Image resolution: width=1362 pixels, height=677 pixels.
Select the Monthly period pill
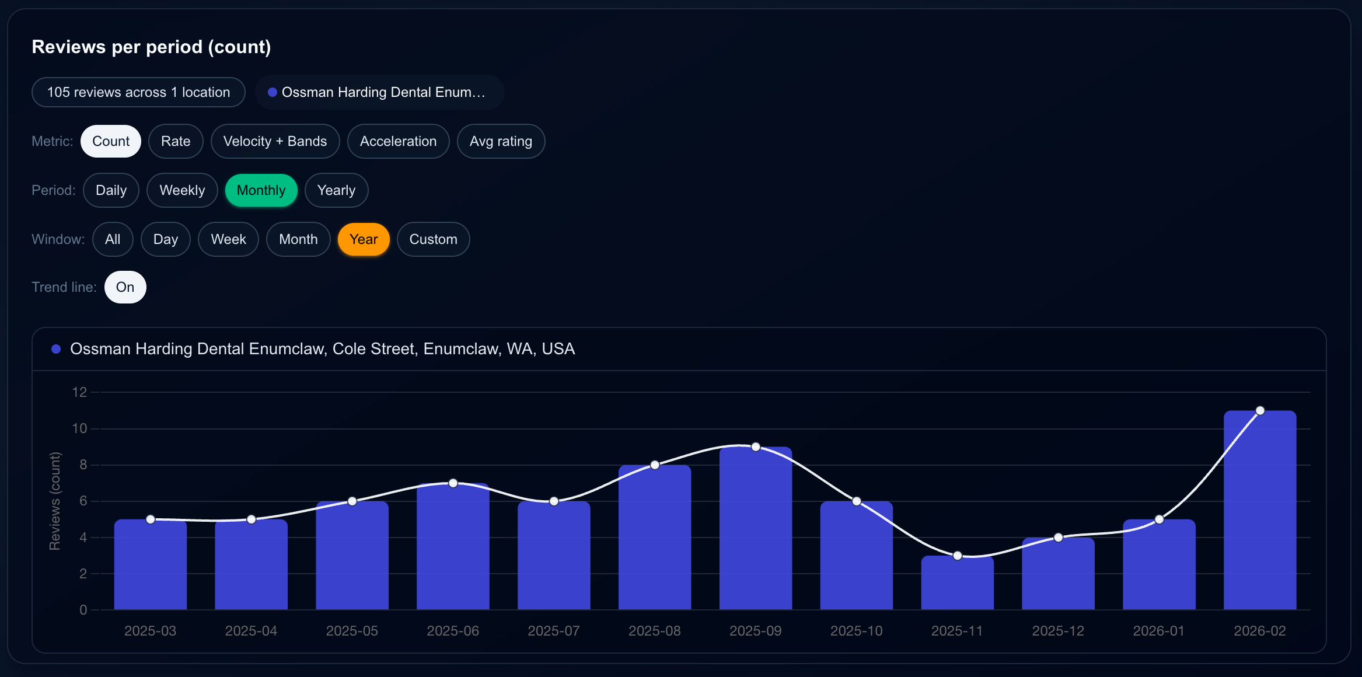[x=261, y=190]
